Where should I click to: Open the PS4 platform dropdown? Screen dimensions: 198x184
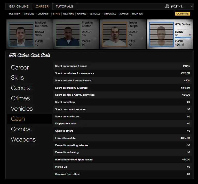click(192, 6)
